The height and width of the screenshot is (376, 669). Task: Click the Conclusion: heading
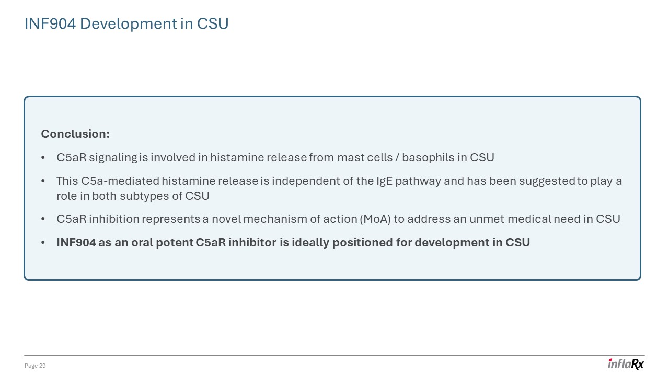[x=75, y=134]
